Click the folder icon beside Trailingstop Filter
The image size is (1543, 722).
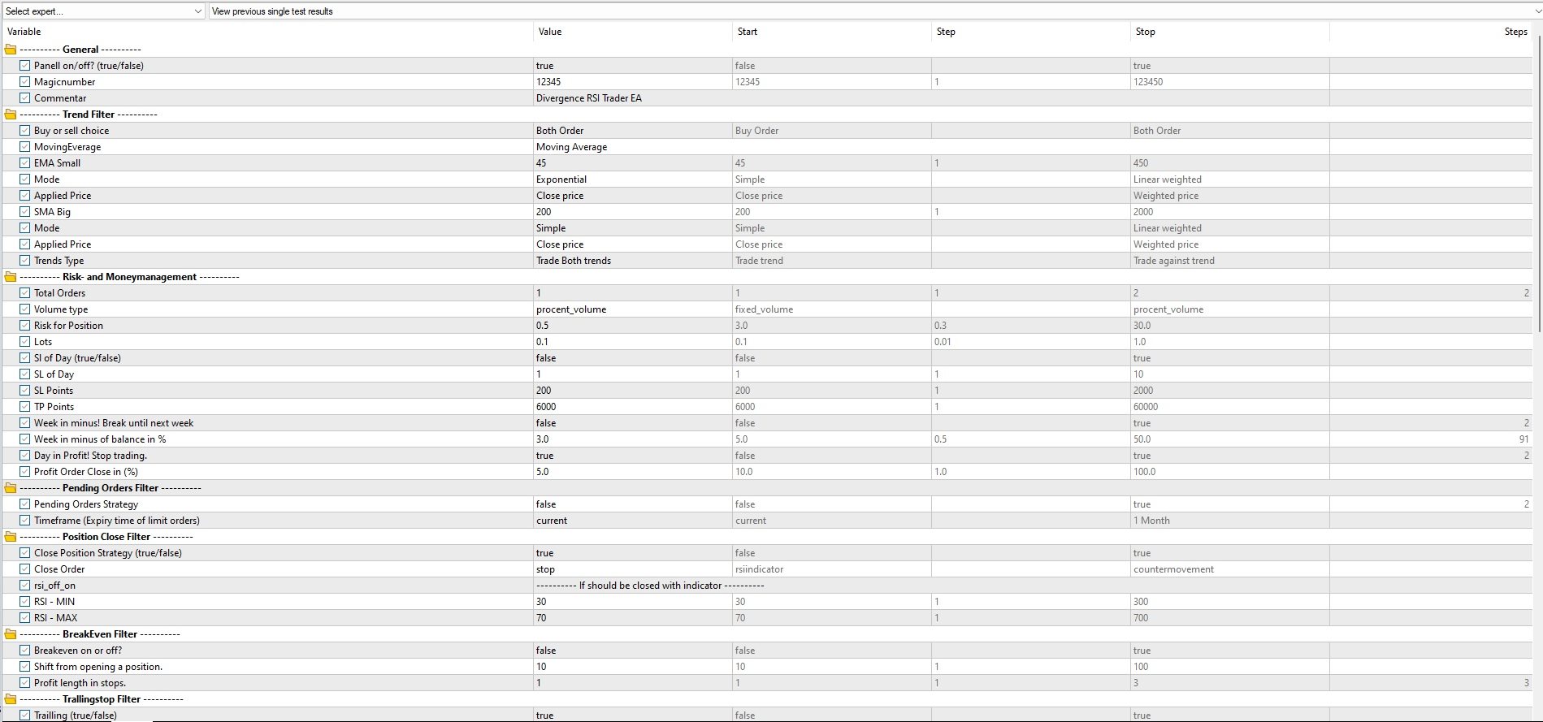[11, 698]
